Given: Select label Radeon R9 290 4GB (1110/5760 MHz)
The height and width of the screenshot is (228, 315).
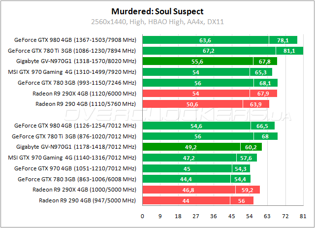Looking at the screenshot, I should [86, 104].
